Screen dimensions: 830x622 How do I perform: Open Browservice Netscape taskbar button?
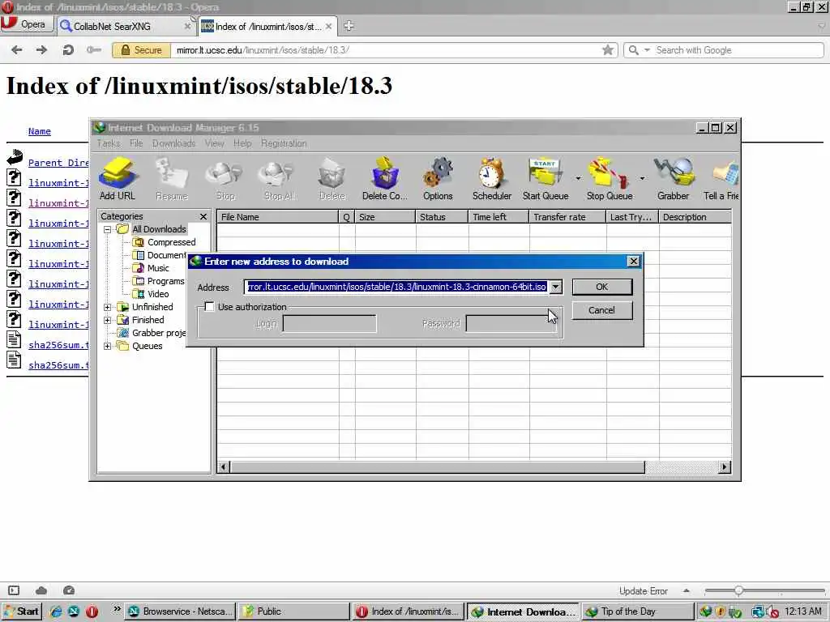coord(180,611)
